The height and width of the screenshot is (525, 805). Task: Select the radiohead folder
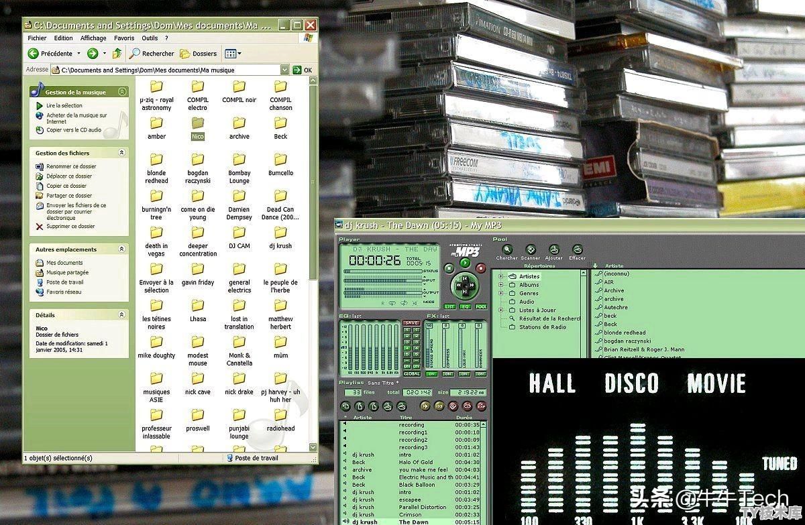click(280, 419)
